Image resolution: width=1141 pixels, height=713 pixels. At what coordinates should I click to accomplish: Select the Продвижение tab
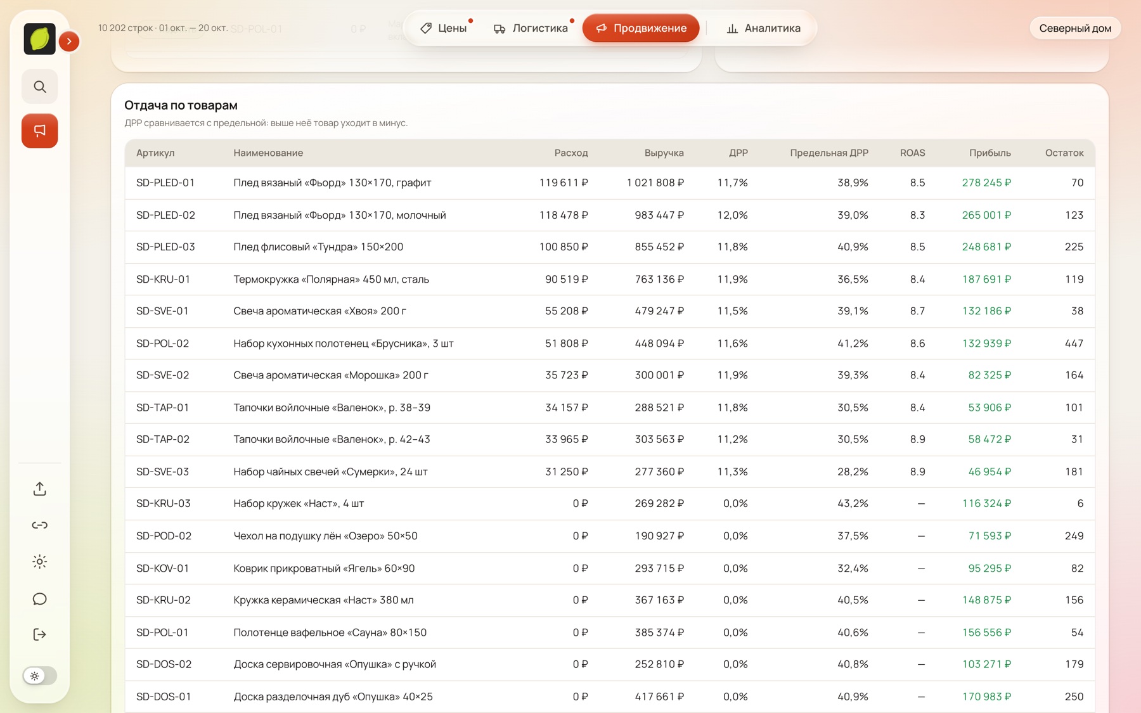click(x=641, y=28)
